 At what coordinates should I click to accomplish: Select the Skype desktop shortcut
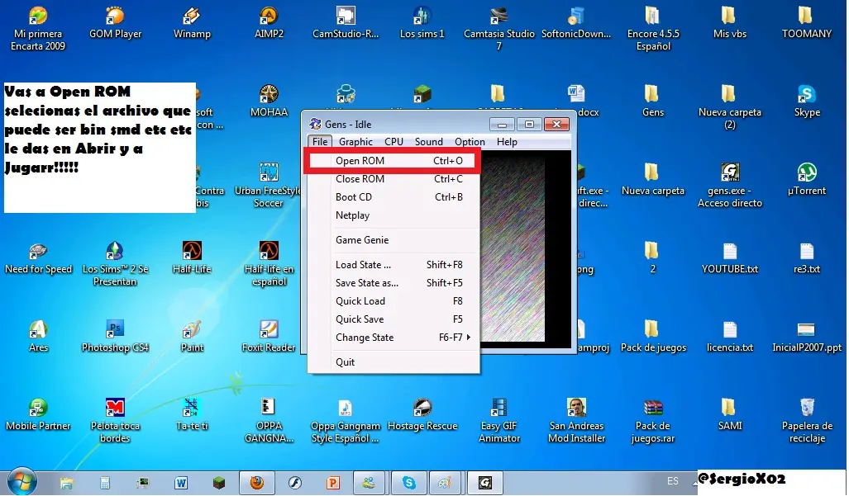(807, 102)
